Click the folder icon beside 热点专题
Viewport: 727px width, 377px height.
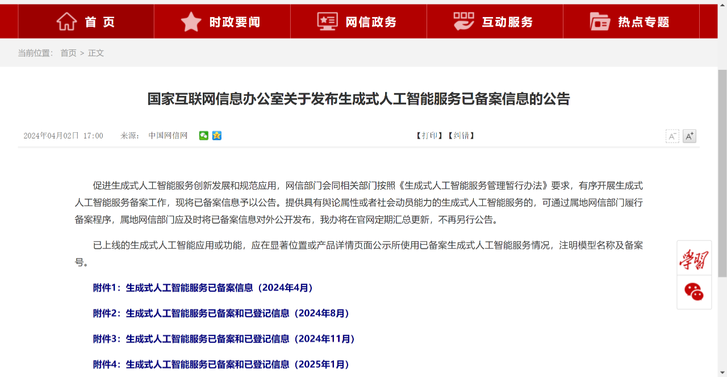point(600,22)
